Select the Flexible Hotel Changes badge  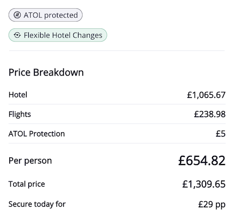pyautogui.click(x=58, y=35)
